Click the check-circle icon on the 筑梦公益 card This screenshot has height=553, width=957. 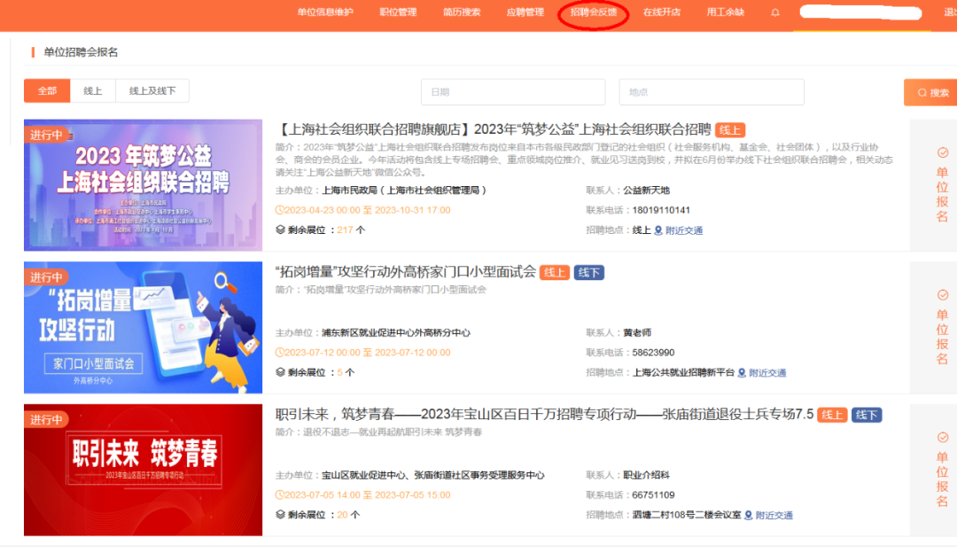point(942,152)
